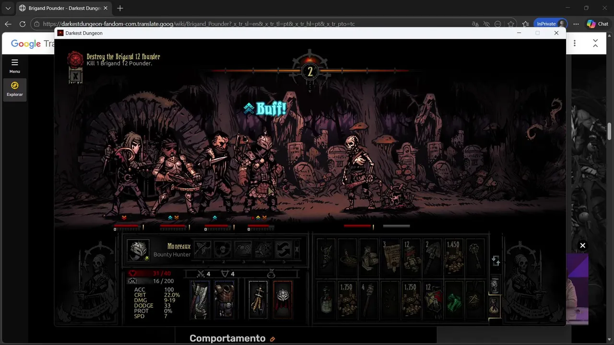Screen dimensions: 614x345
Task: Close the overlay with white X
Action: point(582,245)
